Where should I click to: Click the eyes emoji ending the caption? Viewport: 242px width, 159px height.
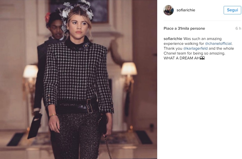point(202,58)
